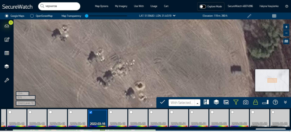Click the zoom in plus button
Screen dimensions: 291x132
pos(286,27)
